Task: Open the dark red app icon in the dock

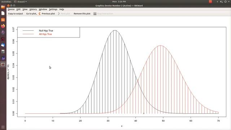Action: pyautogui.click(x=3, y=39)
